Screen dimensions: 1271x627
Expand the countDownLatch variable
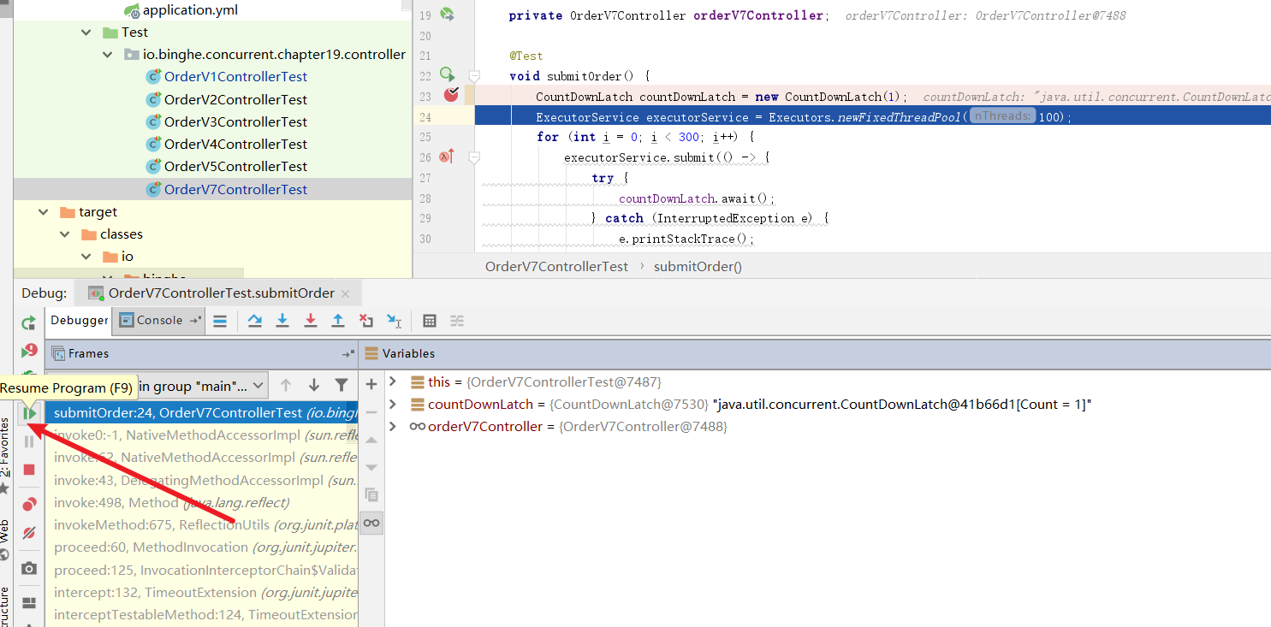pos(393,404)
